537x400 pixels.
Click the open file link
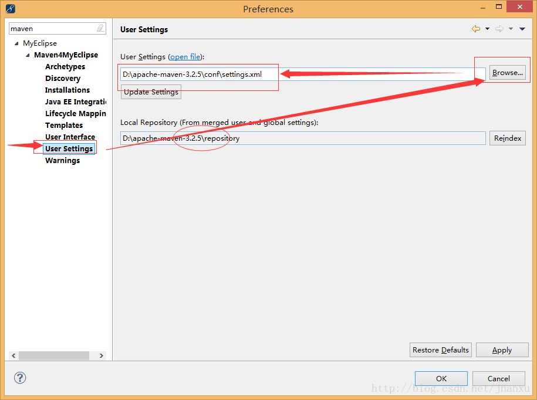[185, 57]
